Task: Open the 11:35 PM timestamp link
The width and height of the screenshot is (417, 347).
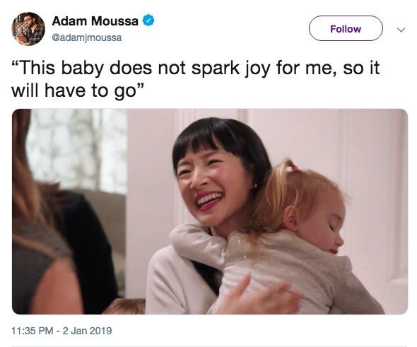Action: pyautogui.click(x=33, y=331)
